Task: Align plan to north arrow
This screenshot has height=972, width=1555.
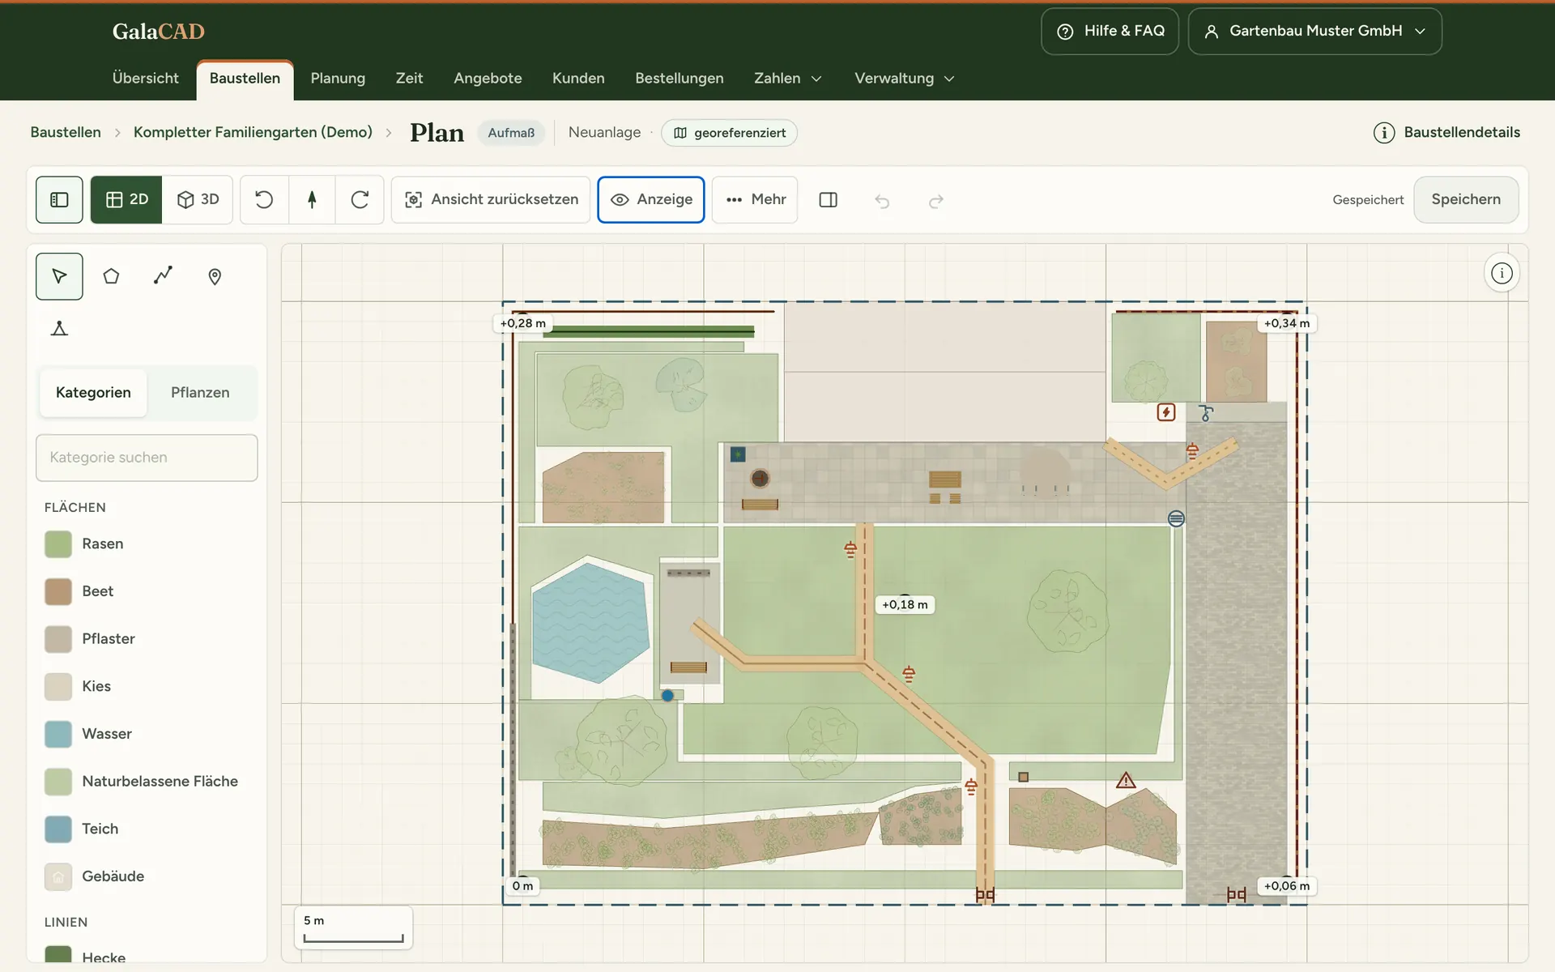Action: [312, 199]
